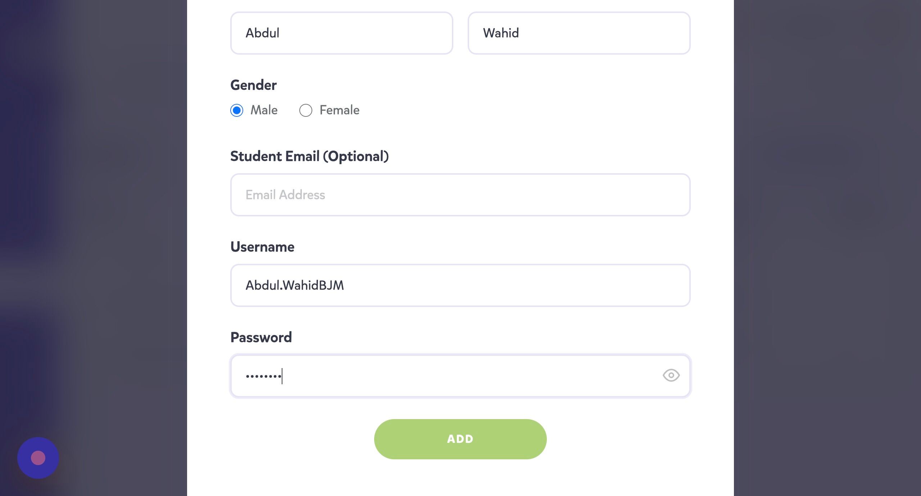Click the Female label text

coord(339,110)
